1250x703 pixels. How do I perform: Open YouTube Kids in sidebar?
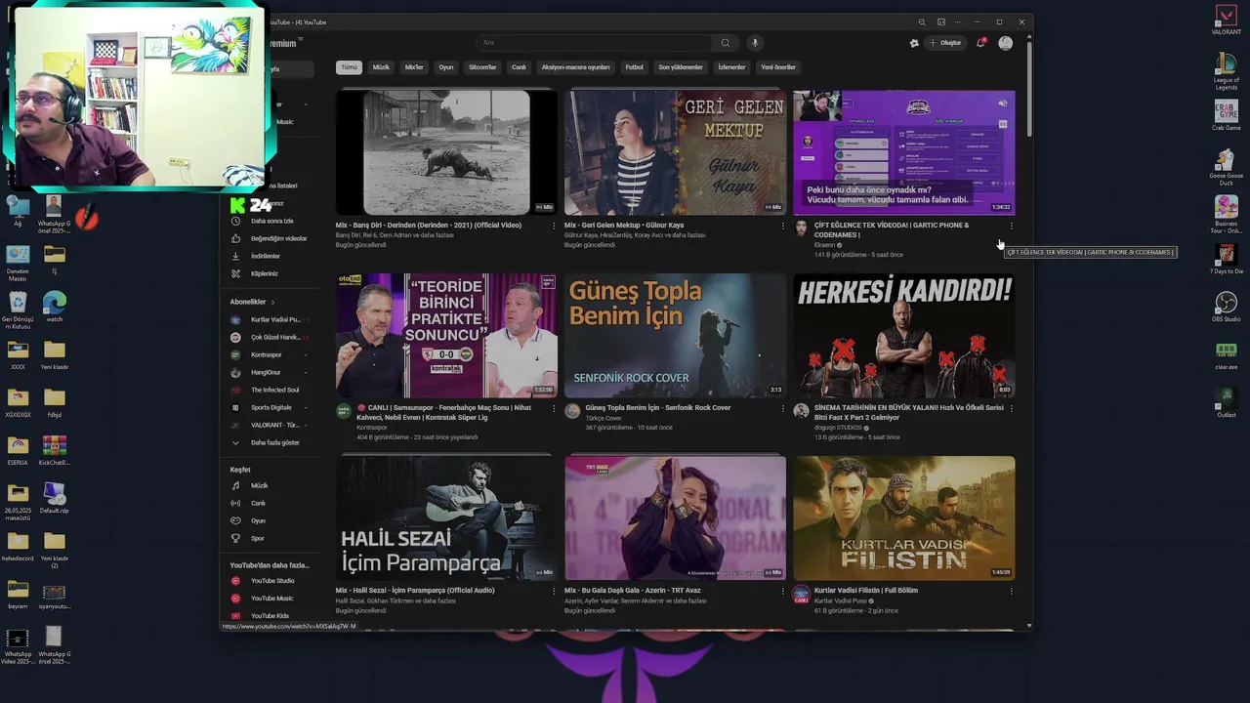coord(271,616)
